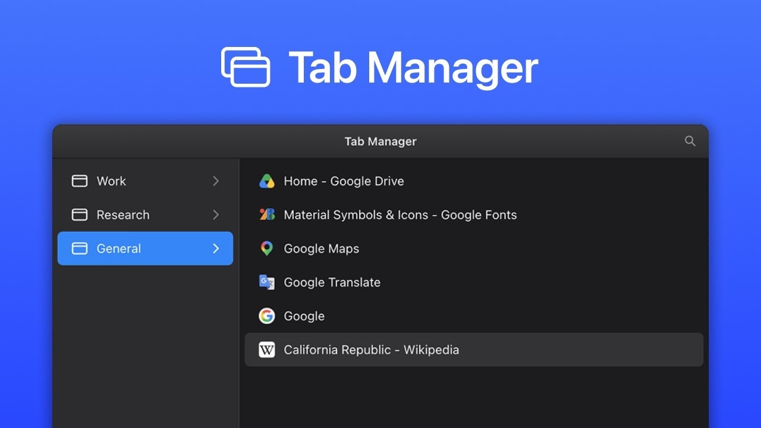Viewport: 761px width, 428px height.
Task: Open the Google Translate tab title
Action: point(332,282)
